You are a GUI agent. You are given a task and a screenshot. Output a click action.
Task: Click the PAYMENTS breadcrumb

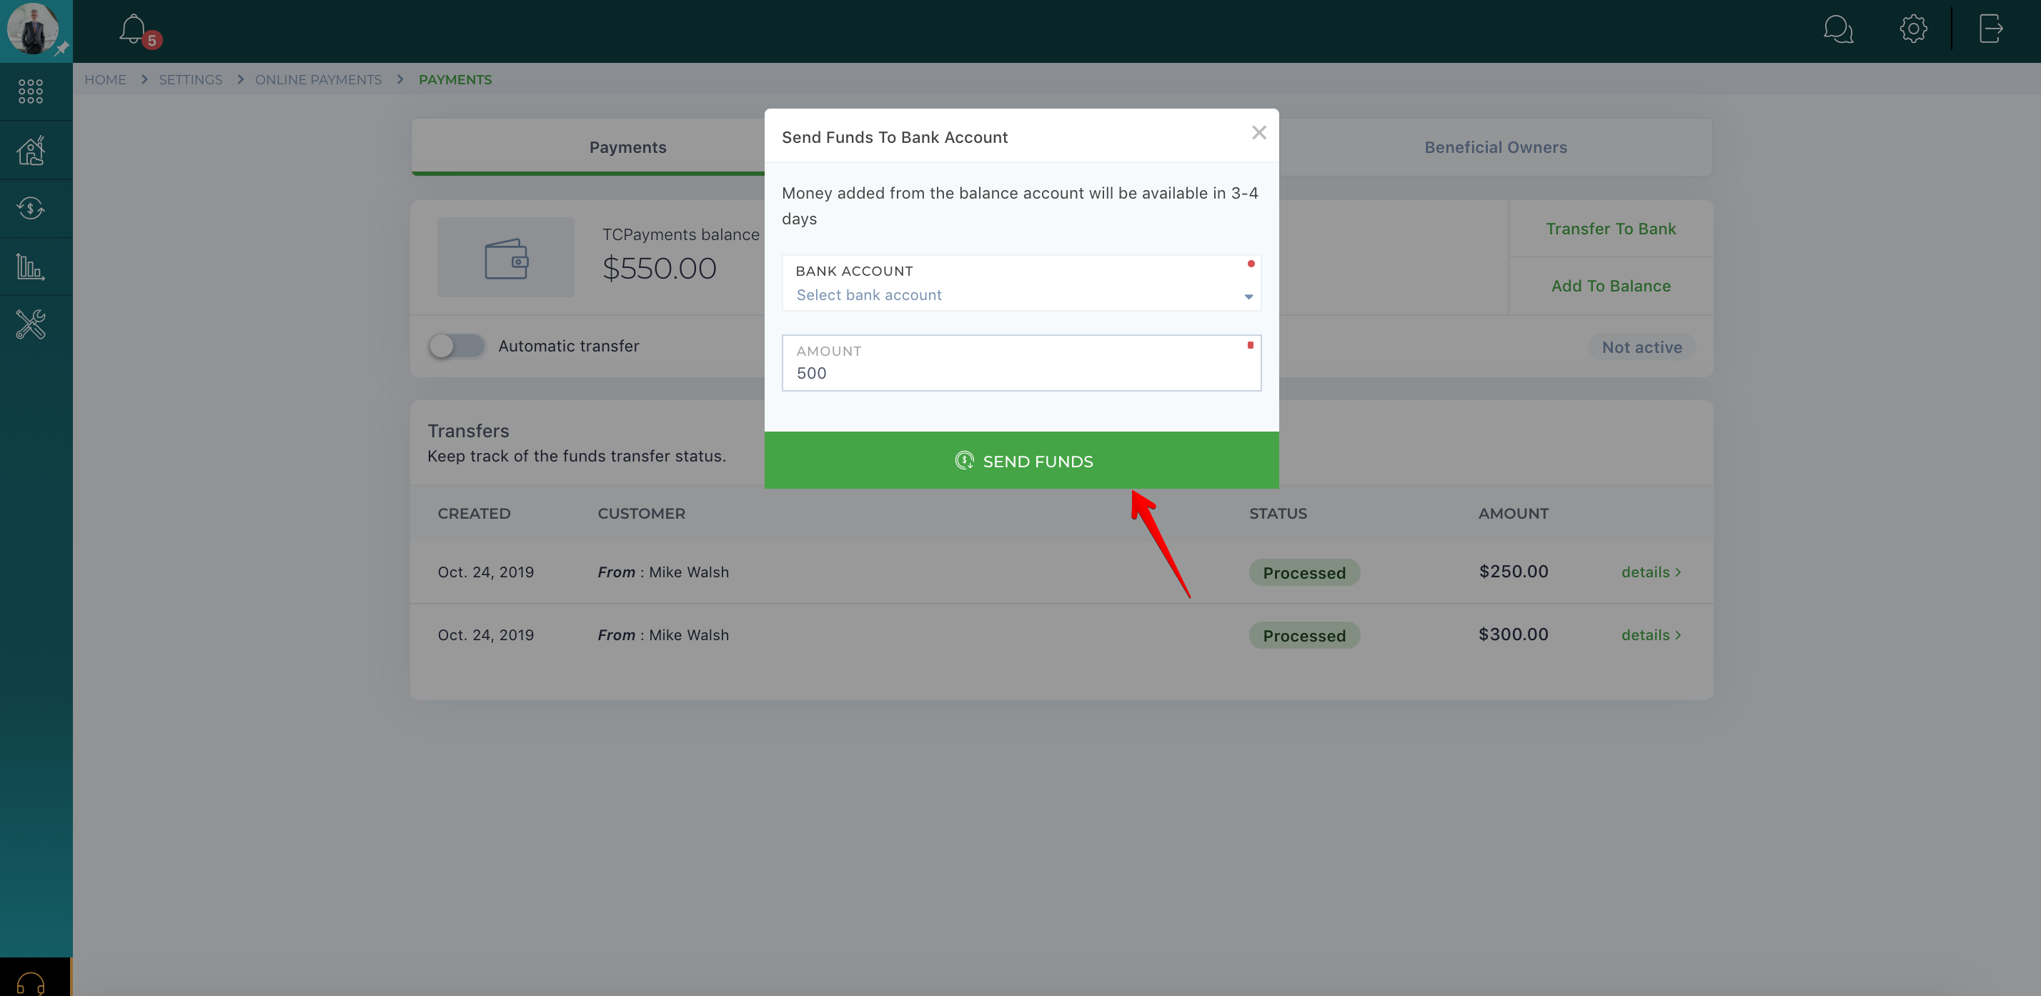coord(455,80)
